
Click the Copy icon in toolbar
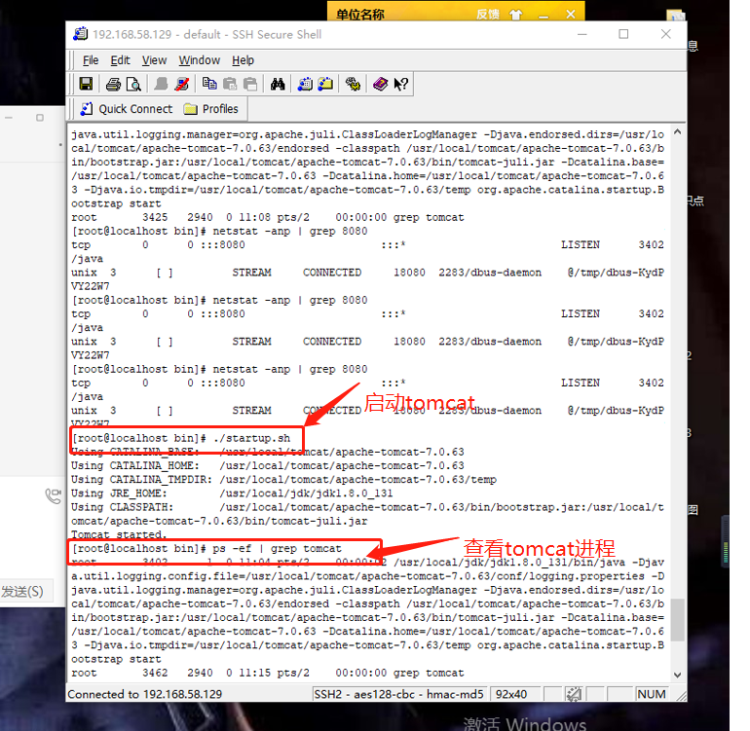[x=209, y=85]
